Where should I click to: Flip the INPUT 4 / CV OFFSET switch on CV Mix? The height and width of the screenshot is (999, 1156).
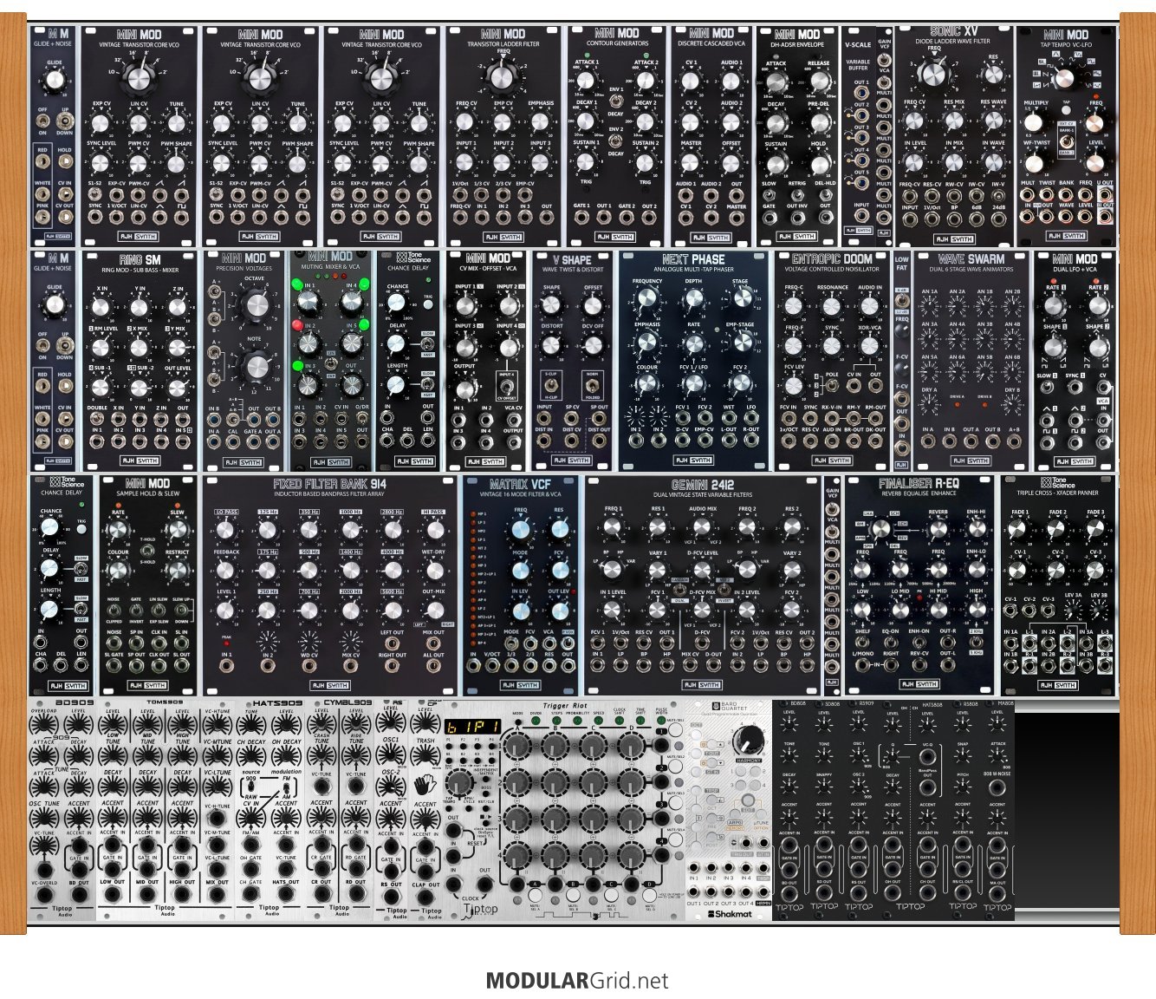click(x=505, y=387)
